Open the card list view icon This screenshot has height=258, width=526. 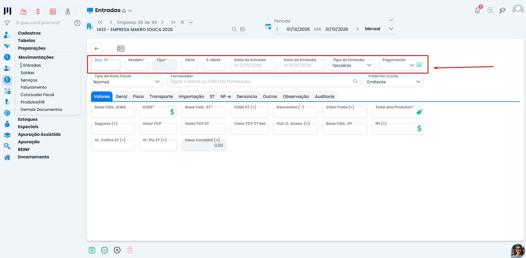tap(121, 49)
